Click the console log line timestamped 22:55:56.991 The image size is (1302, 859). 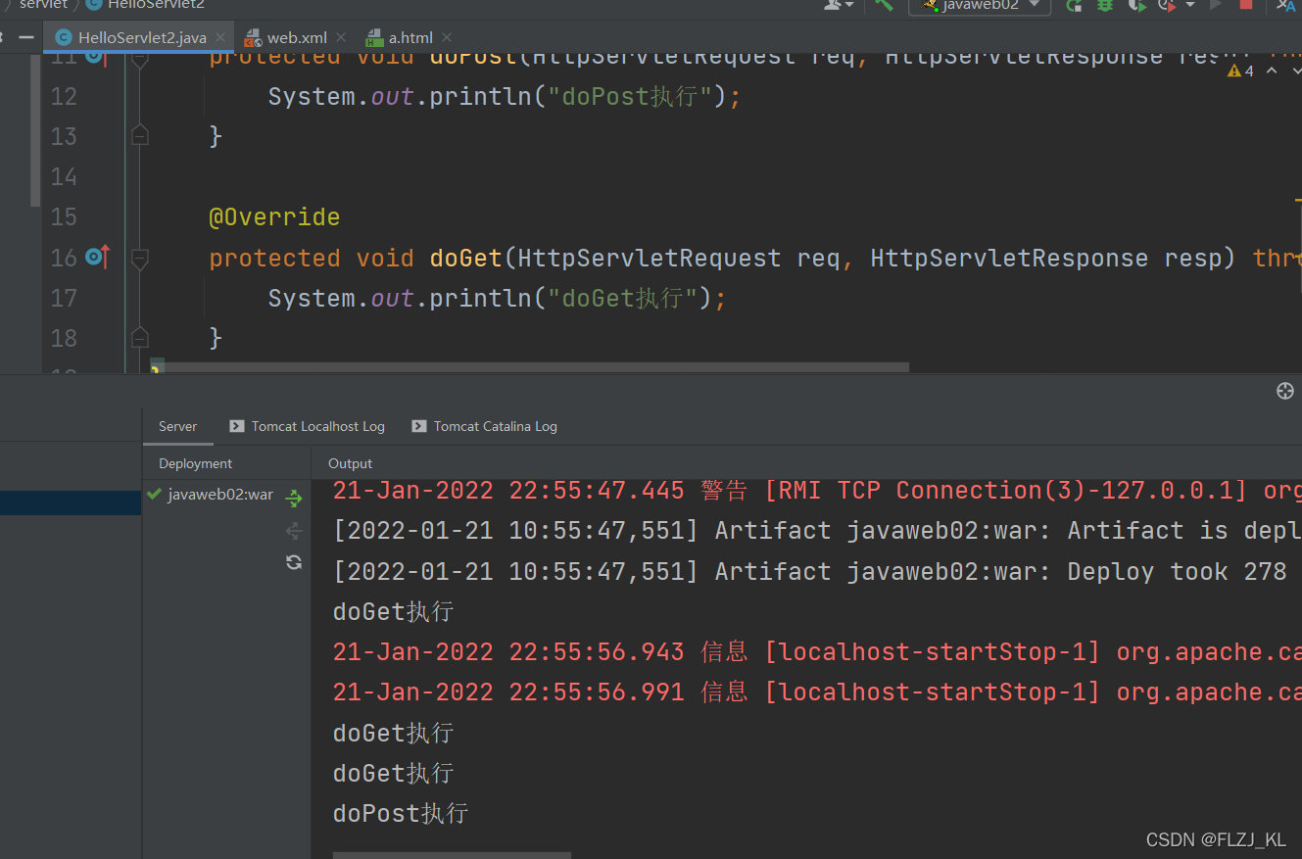817,692
